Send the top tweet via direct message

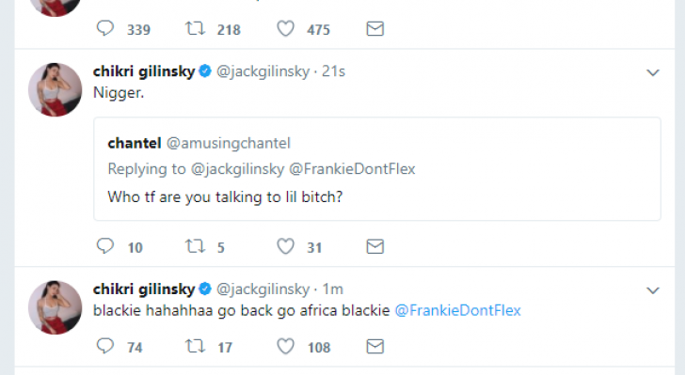(374, 29)
